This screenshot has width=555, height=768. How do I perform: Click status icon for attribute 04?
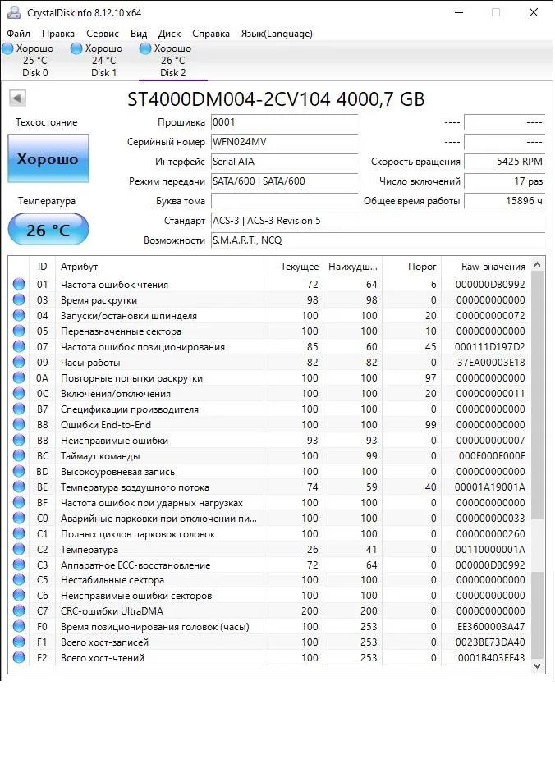19,315
